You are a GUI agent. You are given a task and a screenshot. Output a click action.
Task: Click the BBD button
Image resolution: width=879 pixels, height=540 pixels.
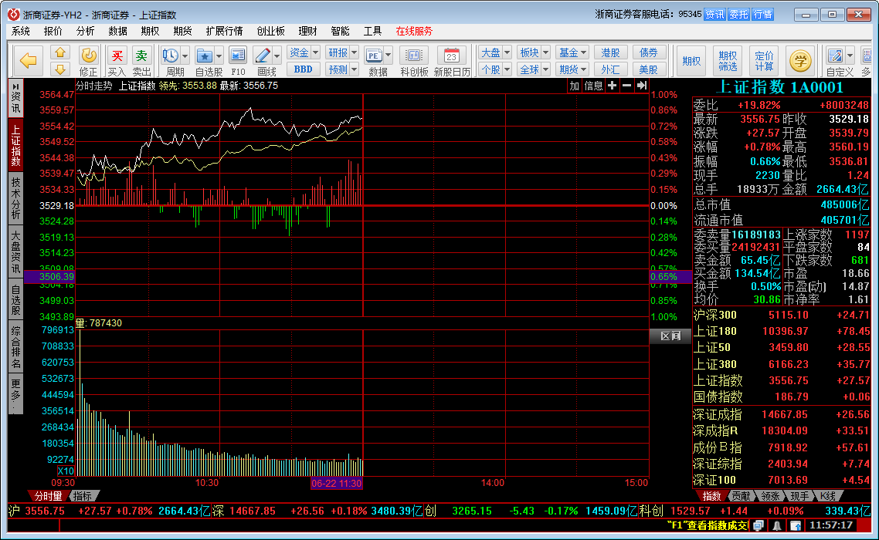(304, 69)
